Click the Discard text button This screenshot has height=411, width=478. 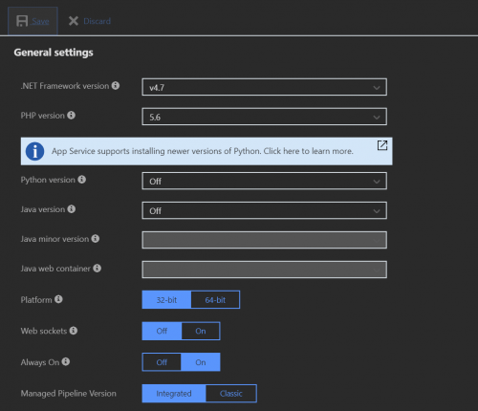97,21
